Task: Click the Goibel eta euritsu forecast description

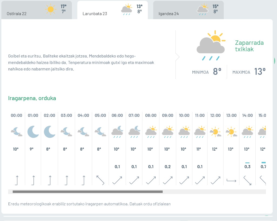Action: 81,63
